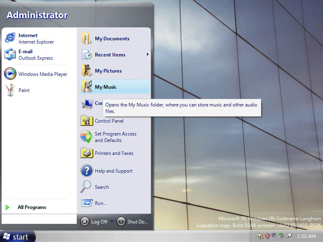323x242 pixels.
Task: Click Set Program Access and Defaults text
Action: 115,137
